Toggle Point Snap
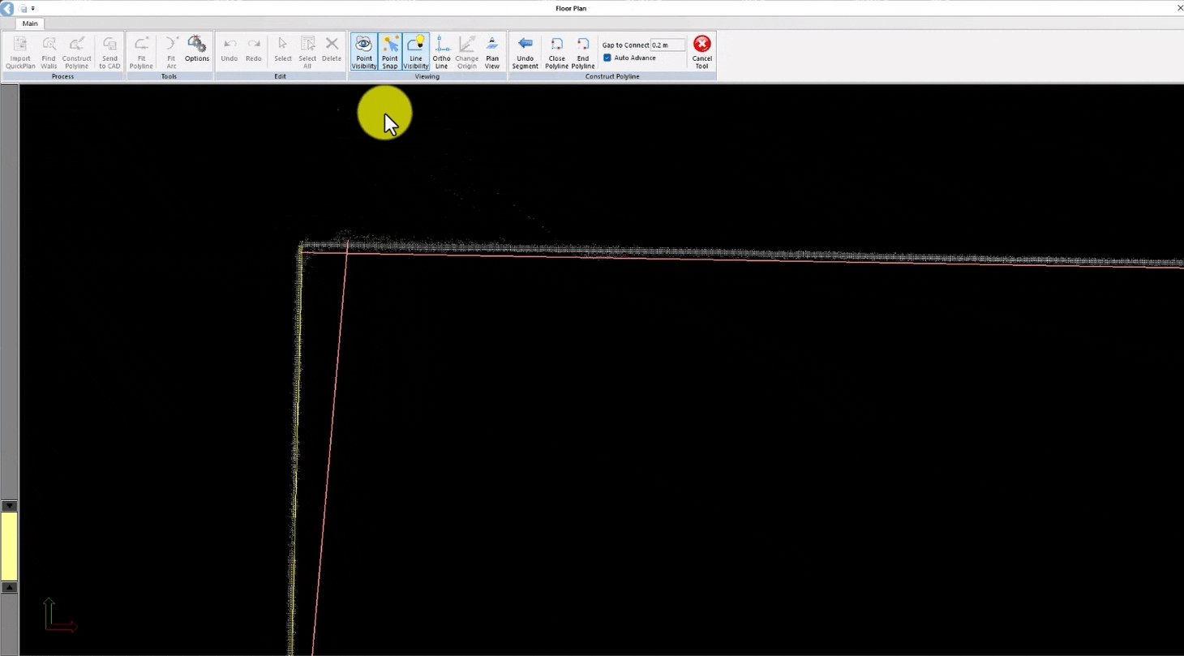 pyautogui.click(x=389, y=51)
